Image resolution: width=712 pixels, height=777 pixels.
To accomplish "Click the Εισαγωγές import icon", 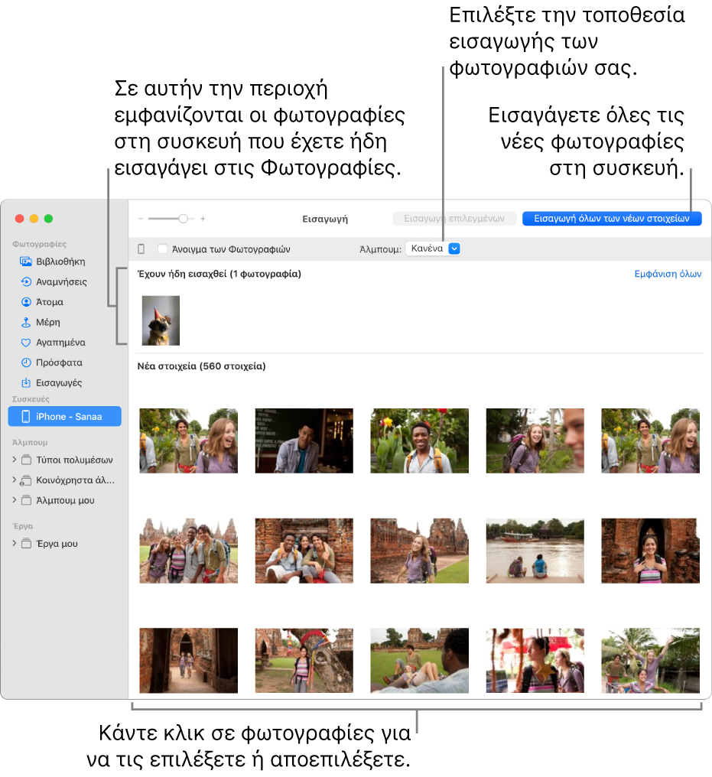I will (26, 383).
